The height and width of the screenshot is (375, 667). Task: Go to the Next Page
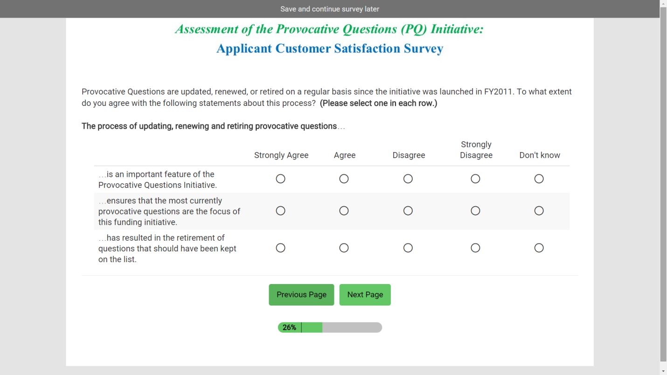point(365,295)
